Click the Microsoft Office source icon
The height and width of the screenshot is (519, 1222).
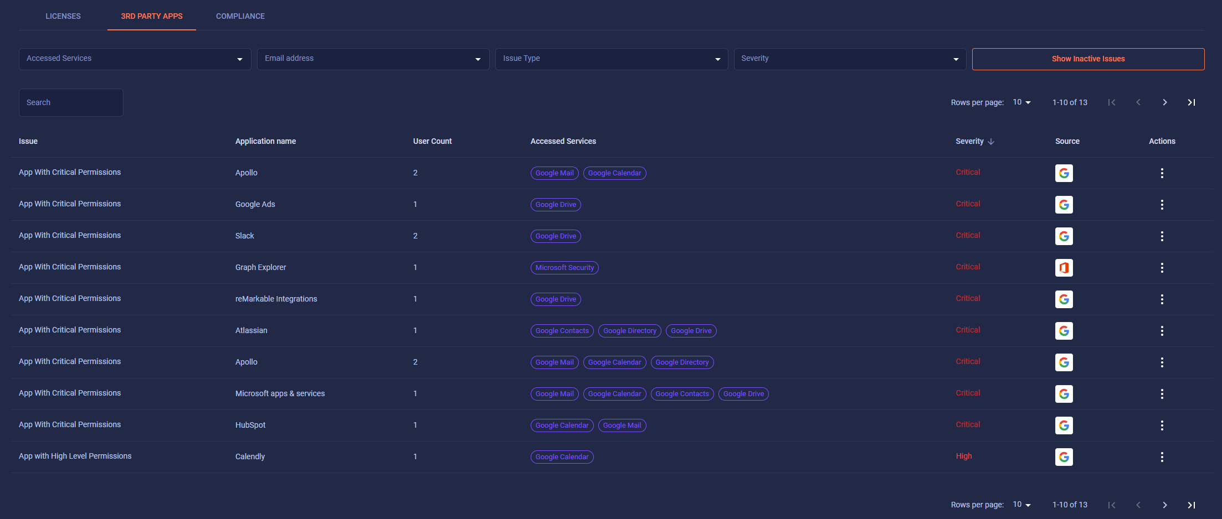(1064, 268)
